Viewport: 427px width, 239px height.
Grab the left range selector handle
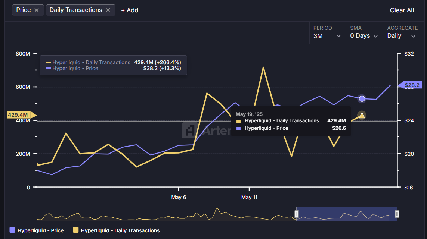pos(297,214)
